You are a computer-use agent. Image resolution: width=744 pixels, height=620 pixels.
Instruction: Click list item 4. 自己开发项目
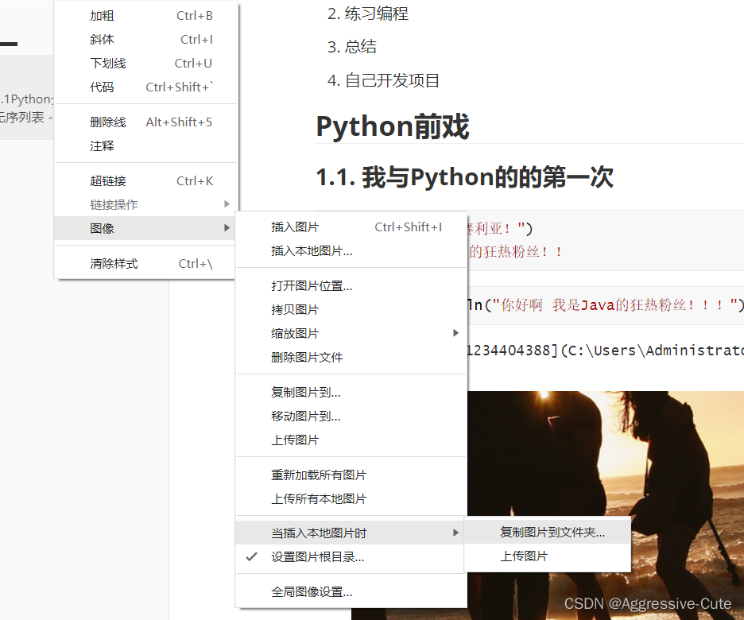click(x=383, y=80)
